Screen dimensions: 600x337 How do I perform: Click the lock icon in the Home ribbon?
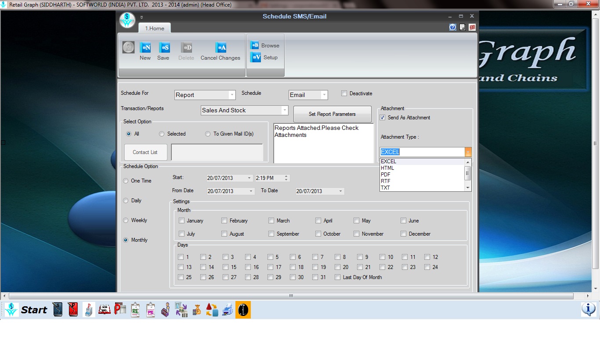click(x=128, y=47)
